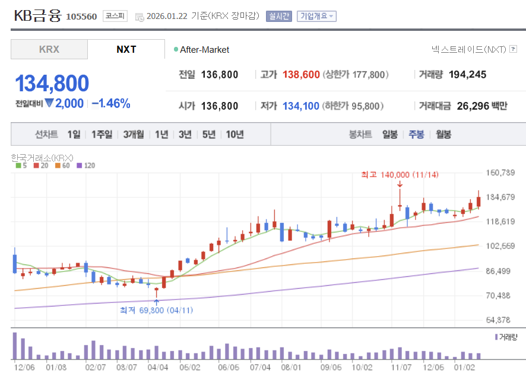Click the 거래대금 26,296 백만 value

pos(482,106)
